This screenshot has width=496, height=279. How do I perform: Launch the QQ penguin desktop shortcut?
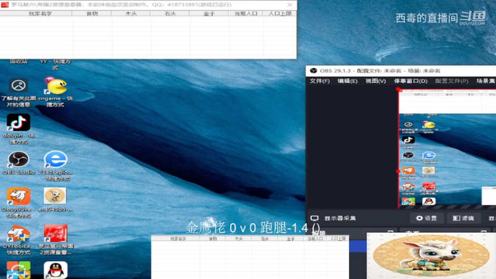point(55,270)
